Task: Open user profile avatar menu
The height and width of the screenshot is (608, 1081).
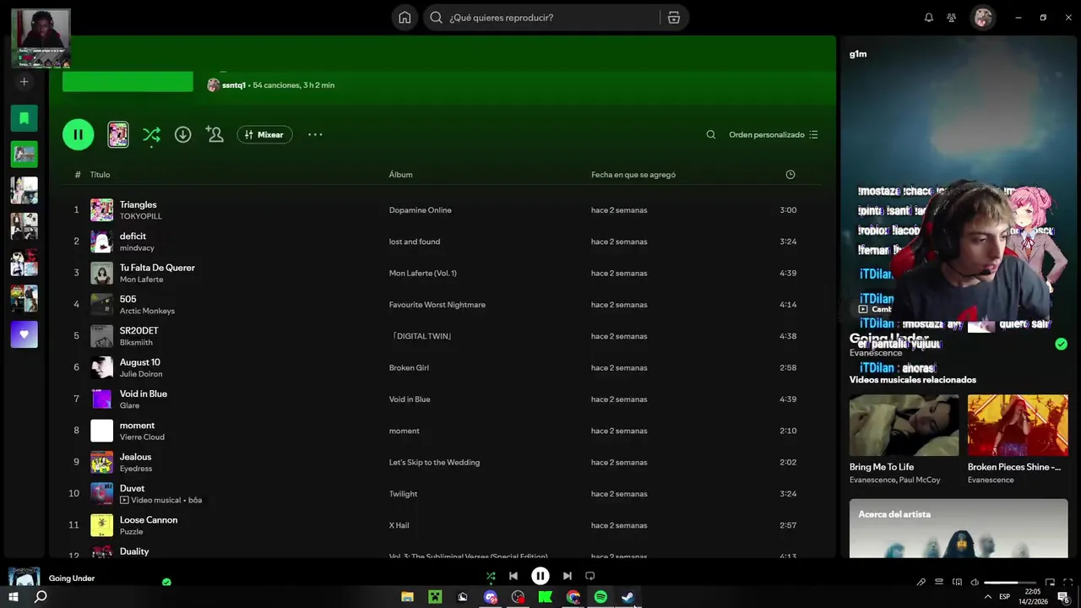Action: (x=982, y=18)
